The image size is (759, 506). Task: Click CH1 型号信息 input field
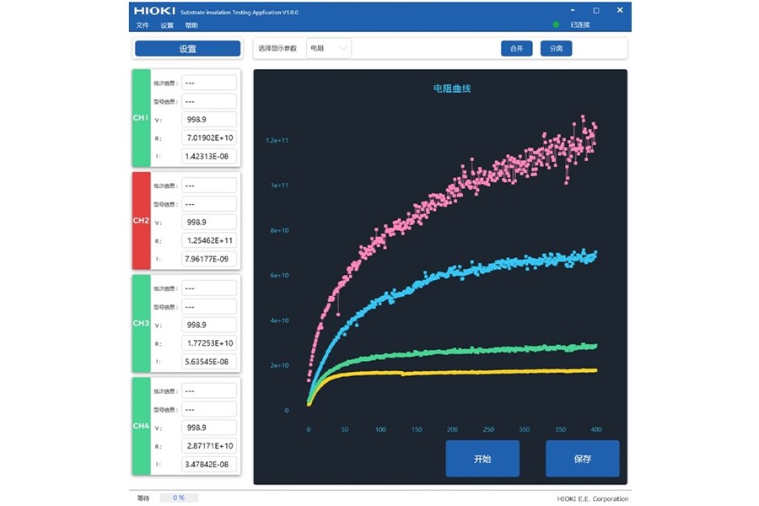coord(209,101)
